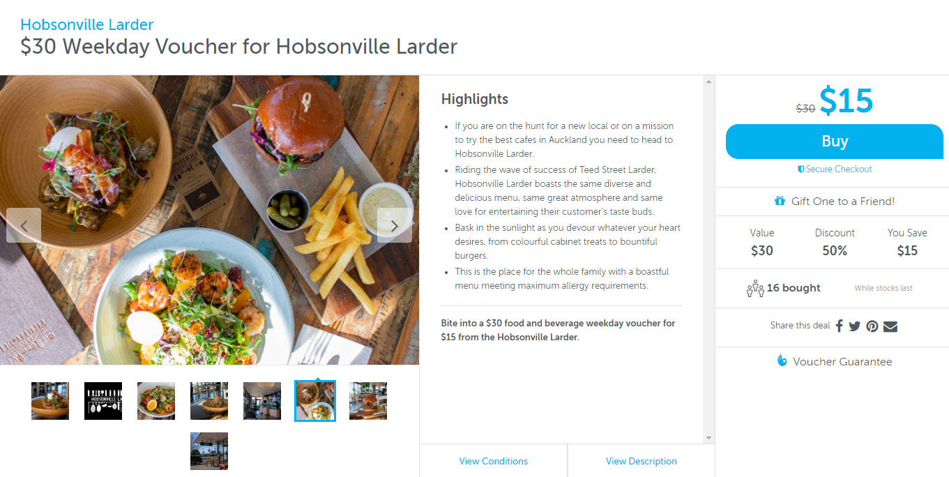Screen dimensions: 949x477
Task: Share this deal on Twitter
Action: (855, 326)
